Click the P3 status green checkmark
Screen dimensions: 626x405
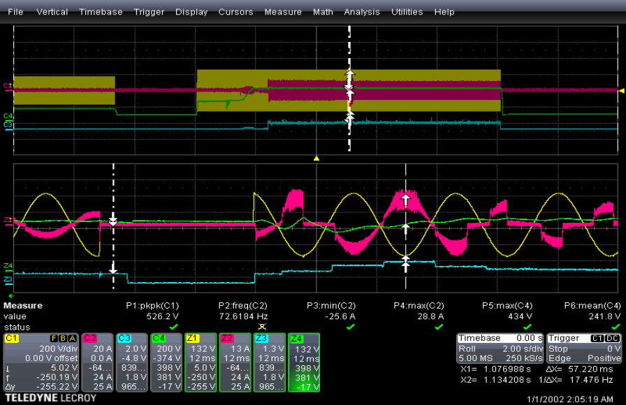coord(351,327)
